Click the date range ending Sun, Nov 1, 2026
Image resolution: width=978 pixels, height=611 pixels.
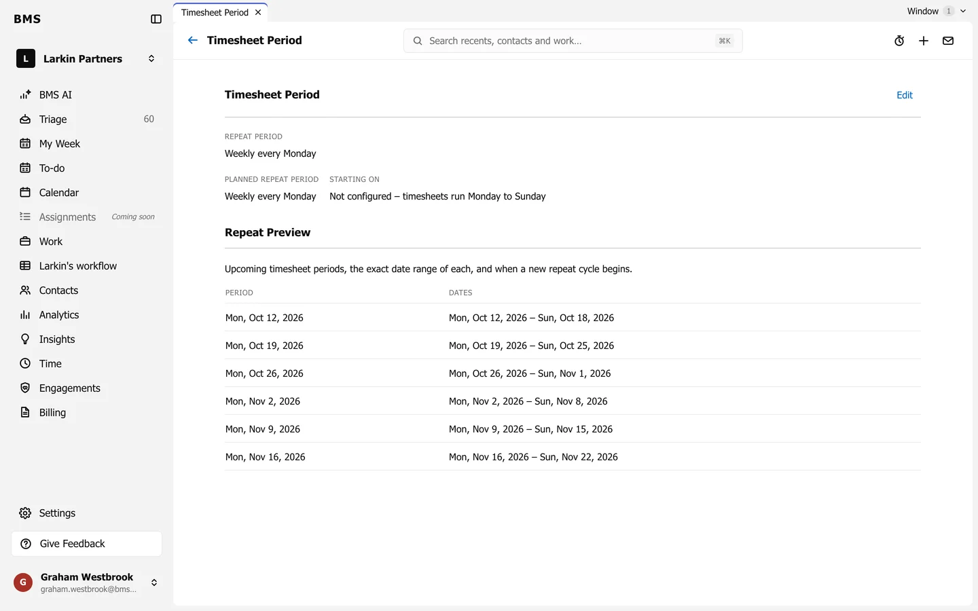530,373
